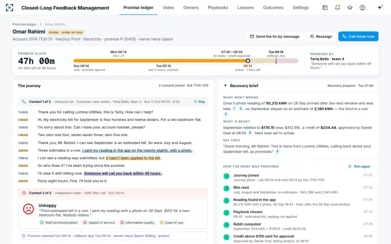Click the promise clock progress bar
The height and width of the screenshot is (244, 391).
[x=186, y=61]
